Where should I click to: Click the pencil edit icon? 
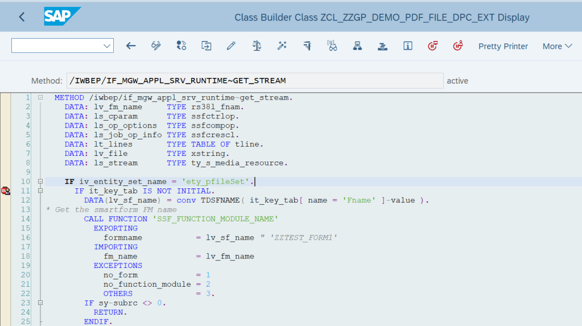(231, 46)
